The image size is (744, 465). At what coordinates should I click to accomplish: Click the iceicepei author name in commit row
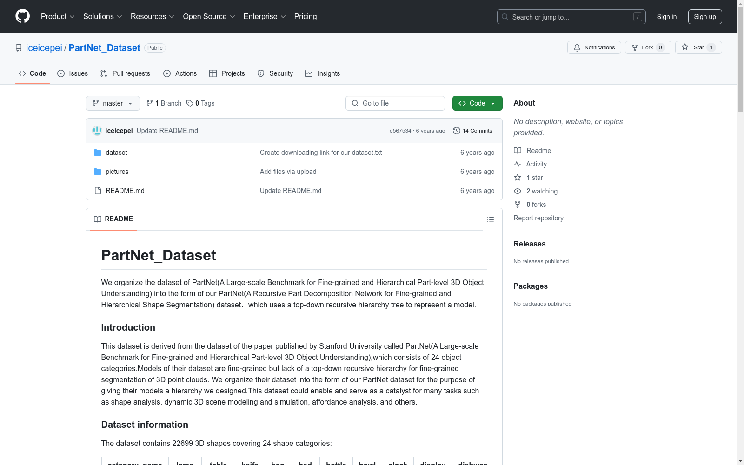pyautogui.click(x=119, y=131)
